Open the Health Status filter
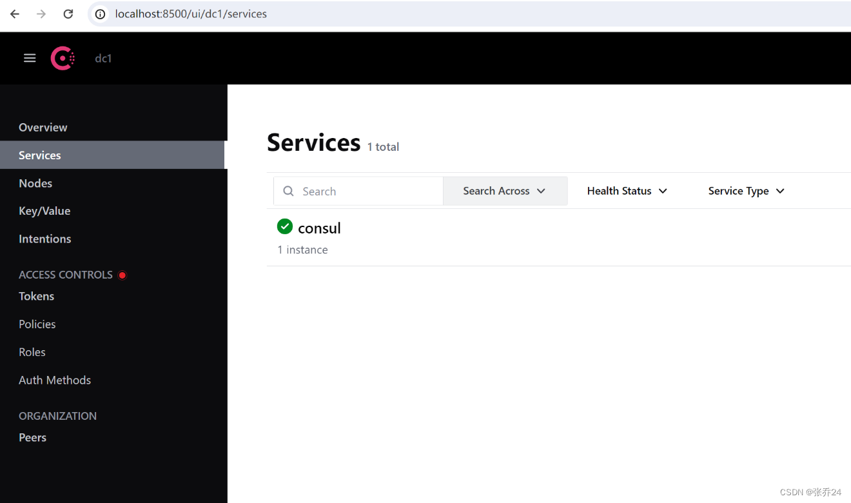This screenshot has height=503, width=851. (626, 190)
